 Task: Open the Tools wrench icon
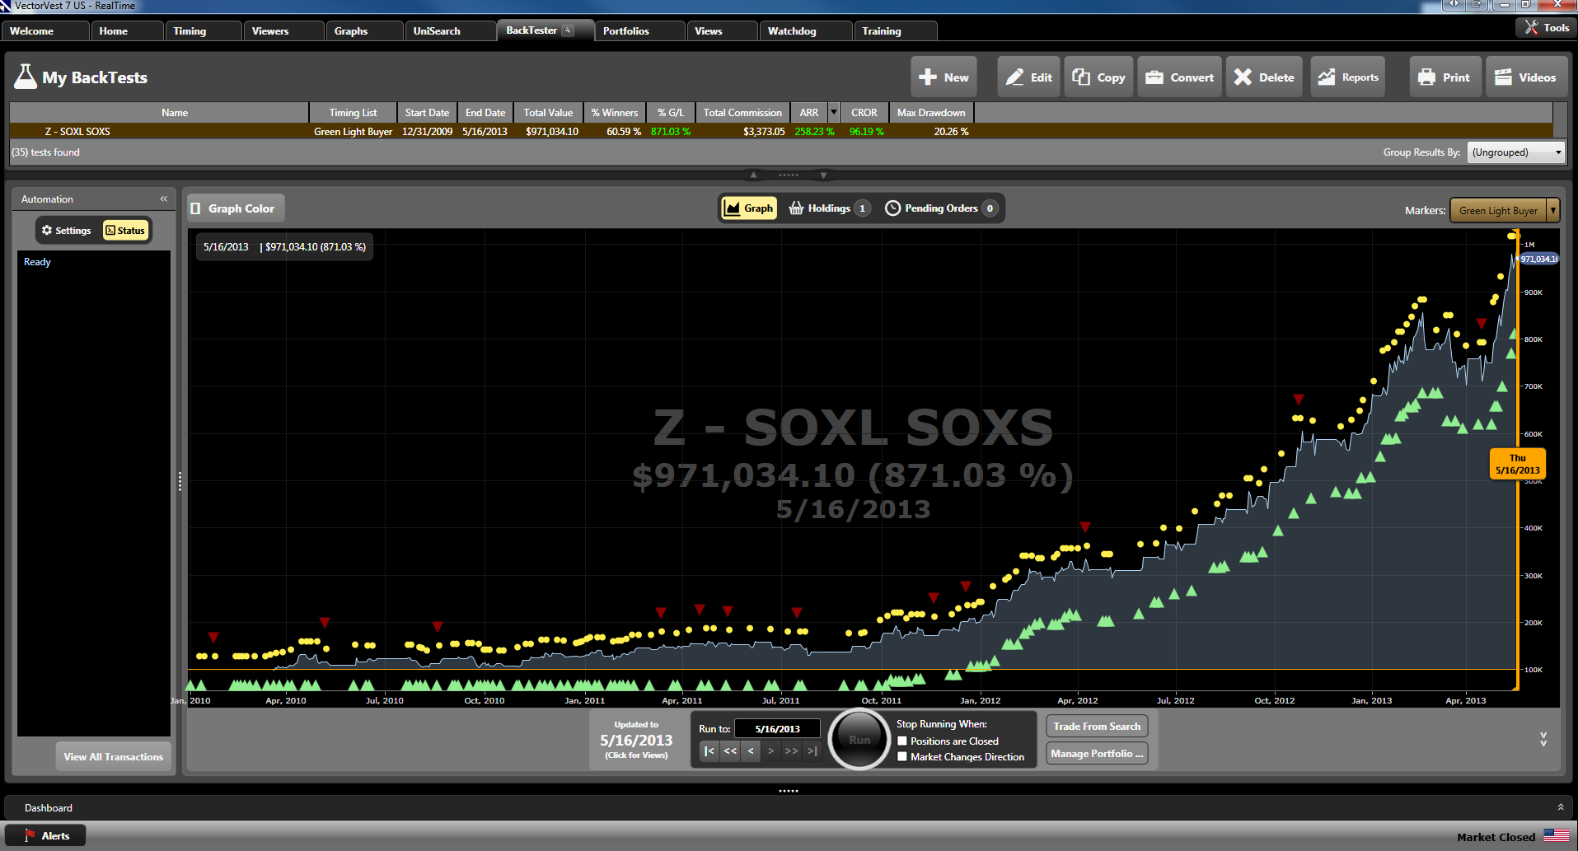1531,27
